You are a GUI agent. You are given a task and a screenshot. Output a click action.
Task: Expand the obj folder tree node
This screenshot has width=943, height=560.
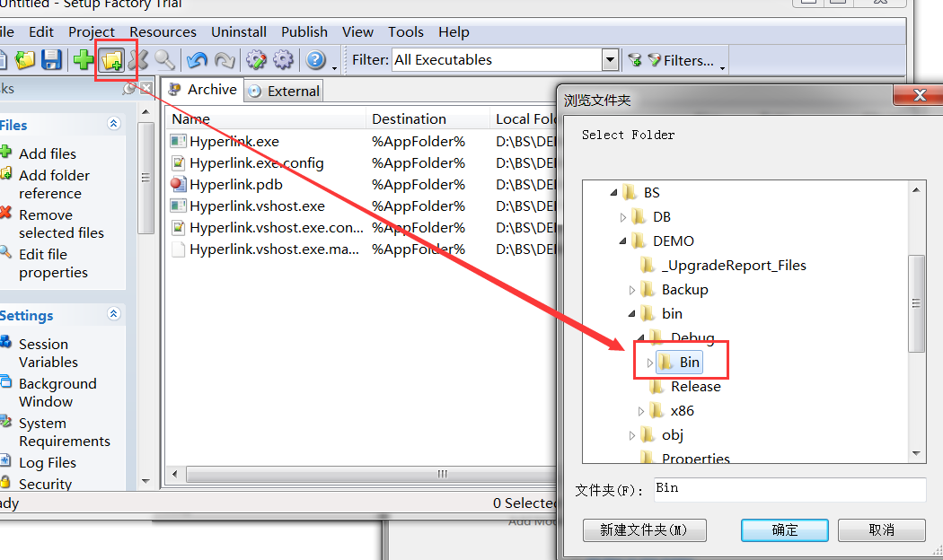[x=631, y=435]
